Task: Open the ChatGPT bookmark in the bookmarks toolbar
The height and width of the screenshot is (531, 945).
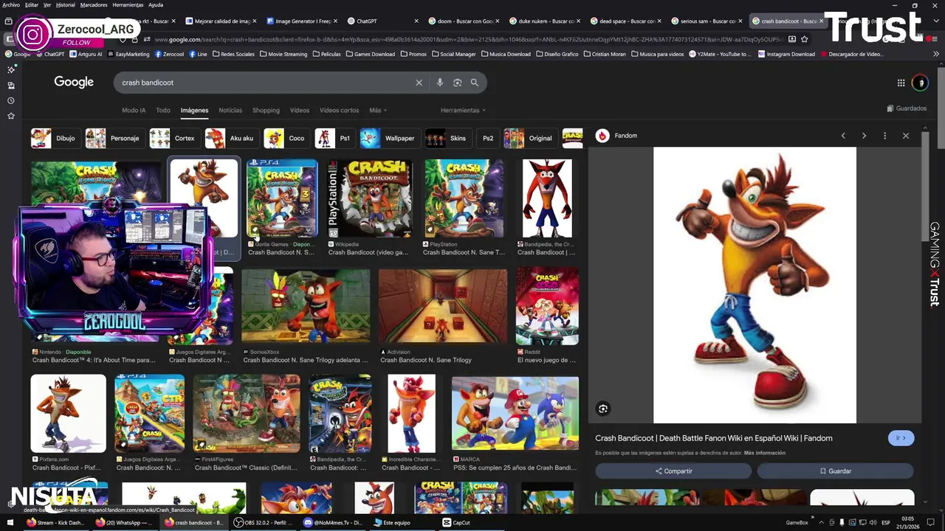Action: pyautogui.click(x=49, y=54)
